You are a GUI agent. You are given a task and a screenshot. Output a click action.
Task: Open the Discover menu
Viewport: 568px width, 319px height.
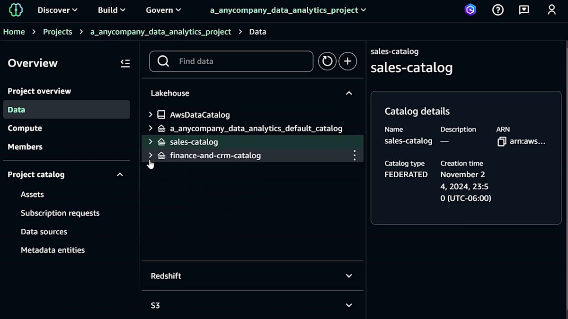[x=57, y=10]
